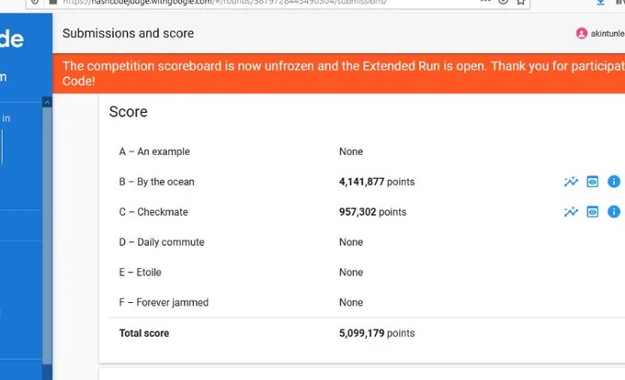This screenshot has width=625, height=380.
Task: Click 'None' score for E – Etoile
Action: point(351,273)
